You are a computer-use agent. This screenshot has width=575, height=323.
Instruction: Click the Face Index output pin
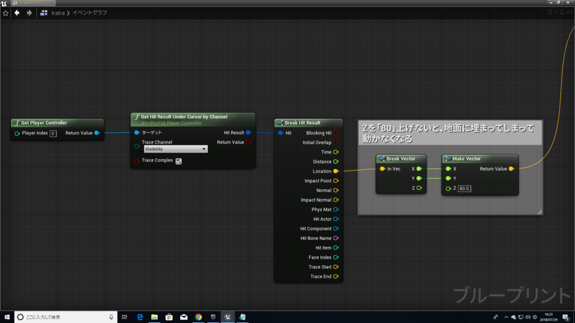tap(336, 257)
